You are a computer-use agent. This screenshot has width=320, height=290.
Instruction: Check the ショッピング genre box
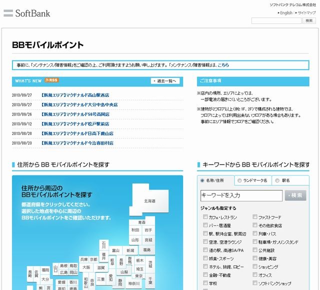(255, 266)
